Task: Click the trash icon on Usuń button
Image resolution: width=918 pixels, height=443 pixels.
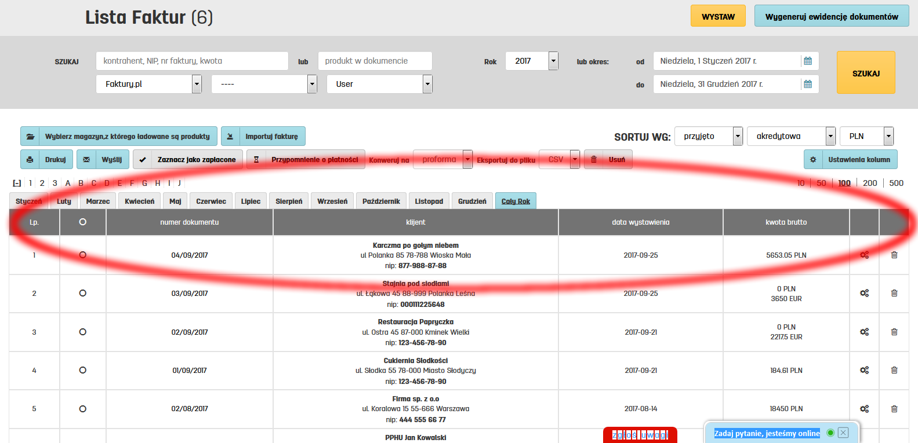Action: [594, 159]
